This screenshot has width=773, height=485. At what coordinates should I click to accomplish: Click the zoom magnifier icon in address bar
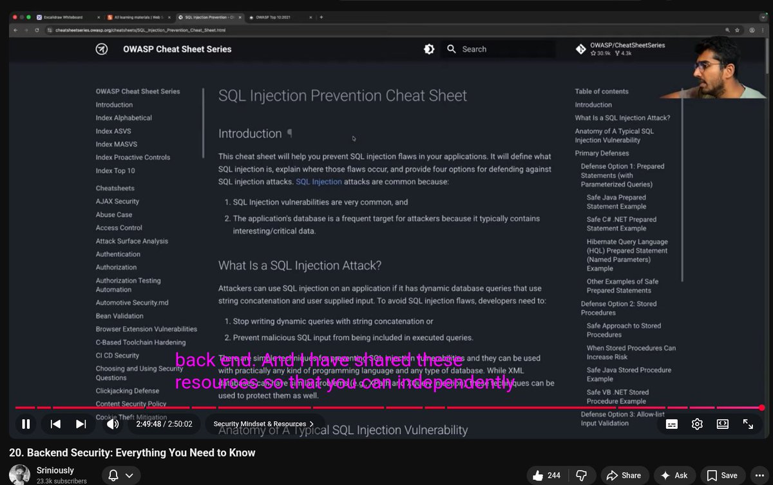(x=727, y=30)
